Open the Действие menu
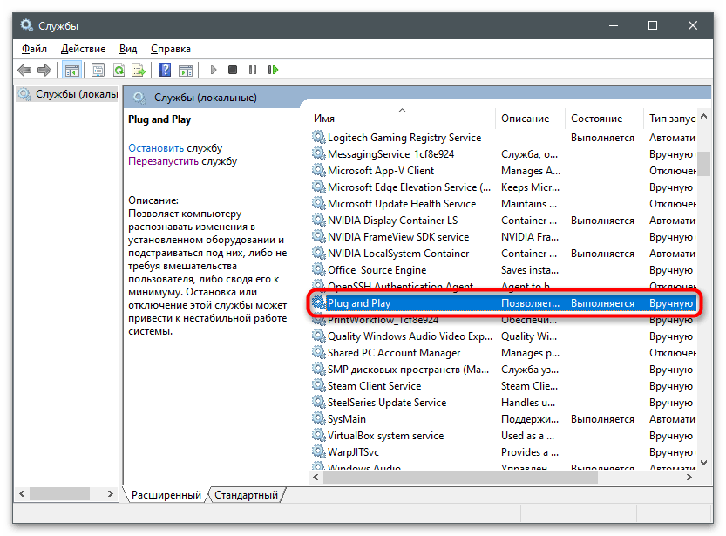The image size is (726, 536). pyautogui.click(x=84, y=49)
